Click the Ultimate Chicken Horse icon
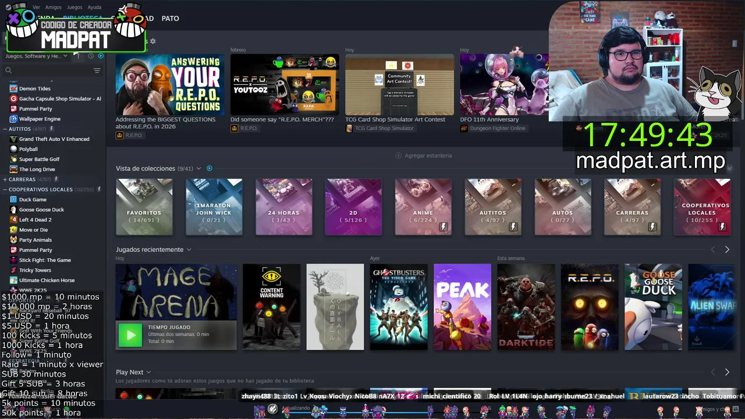 click(x=13, y=280)
